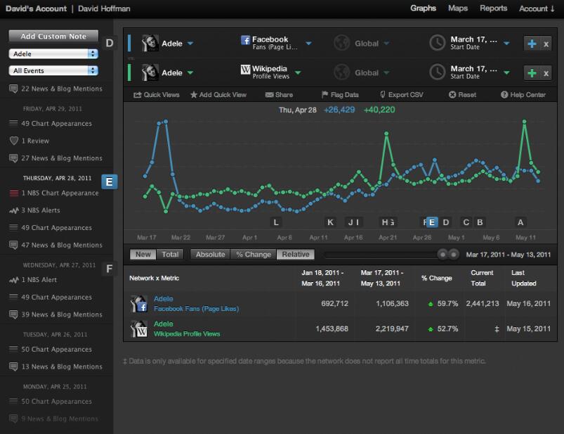The image size is (564, 434).
Task: Expand the Facebook metric dropdown arrow
Action: 308,44
